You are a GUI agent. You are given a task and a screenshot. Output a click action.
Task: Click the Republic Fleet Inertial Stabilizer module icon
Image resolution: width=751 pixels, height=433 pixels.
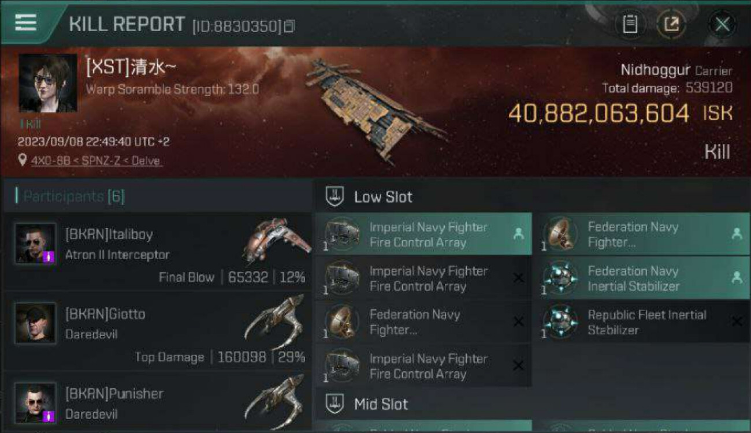(x=560, y=322)
